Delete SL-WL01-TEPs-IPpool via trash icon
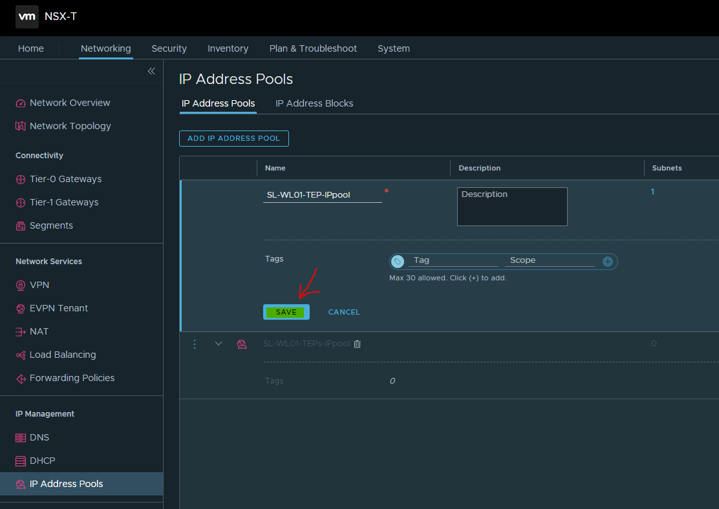 pos(357,344)
